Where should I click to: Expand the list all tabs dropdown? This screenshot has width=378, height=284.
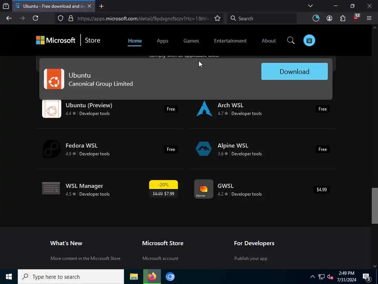(x=310, y=6)
